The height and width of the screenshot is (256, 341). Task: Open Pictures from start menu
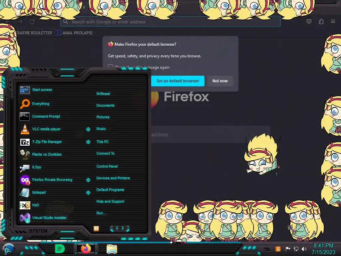pos(103,117)
